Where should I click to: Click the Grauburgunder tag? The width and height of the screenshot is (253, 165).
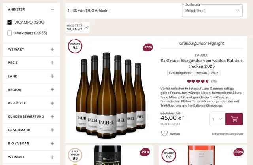point(180,73)
